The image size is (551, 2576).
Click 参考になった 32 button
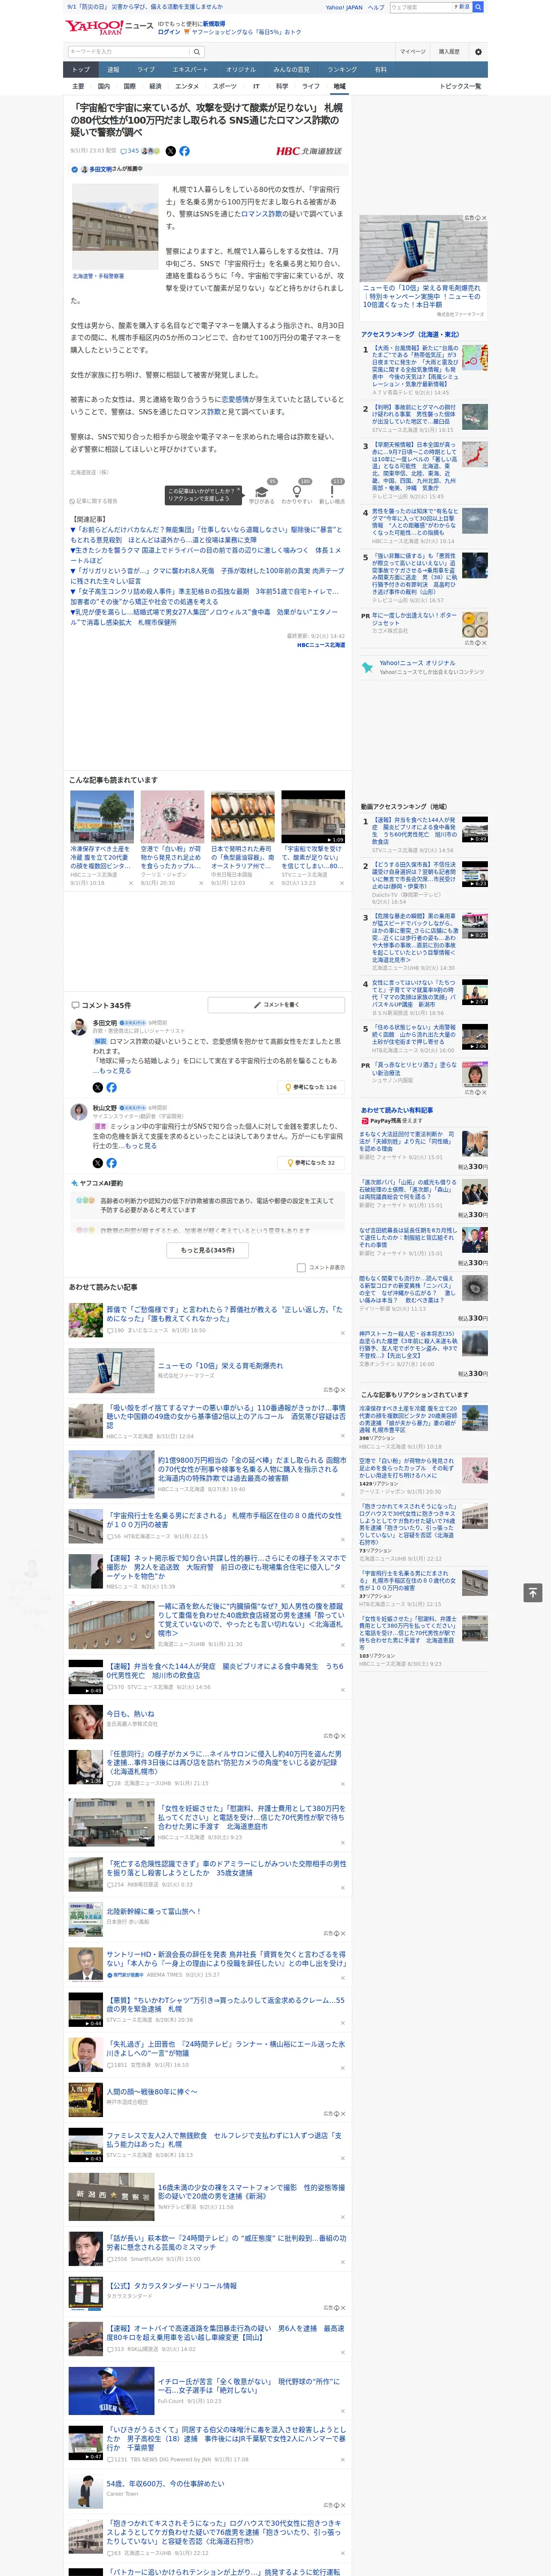(311, 1163)
